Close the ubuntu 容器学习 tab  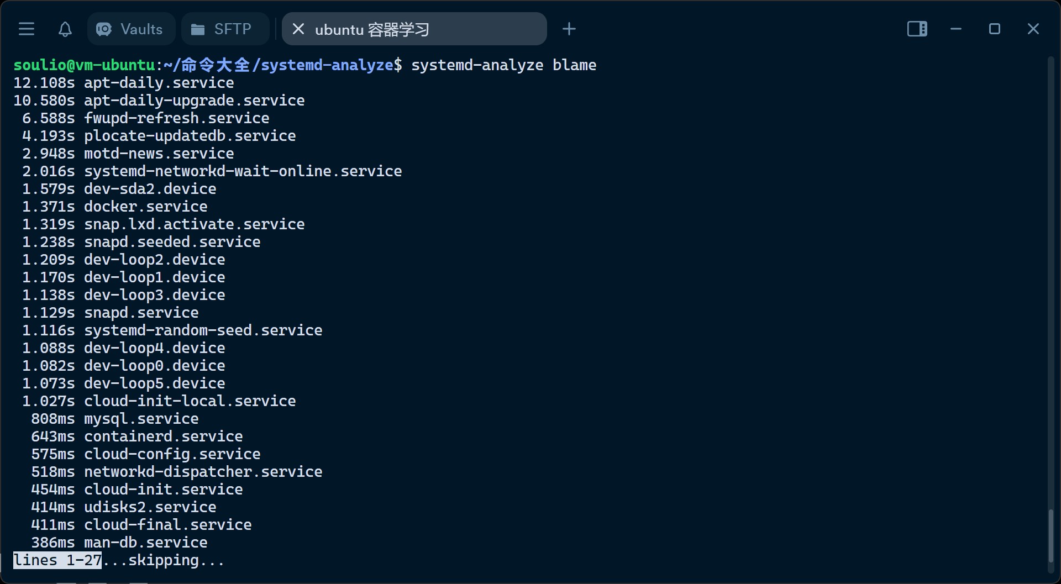coord(298,29)
